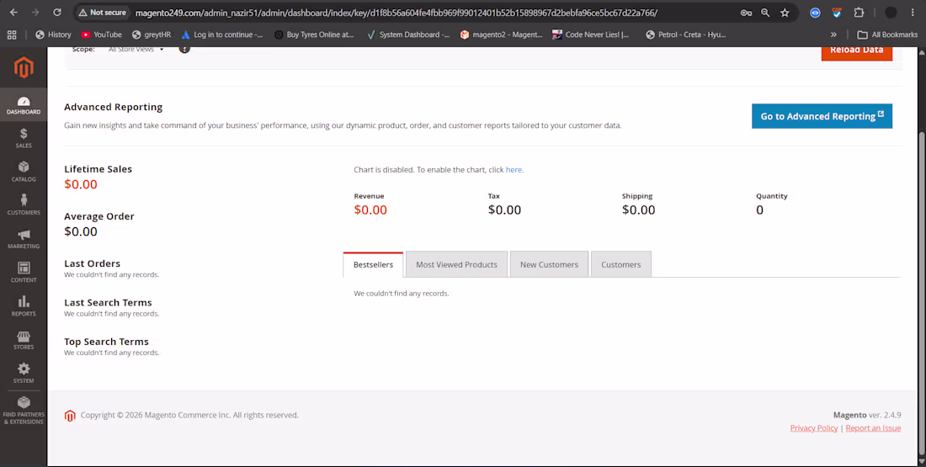Open the Sales menu in the sidebar
The image size is (926, 467).
24,138
